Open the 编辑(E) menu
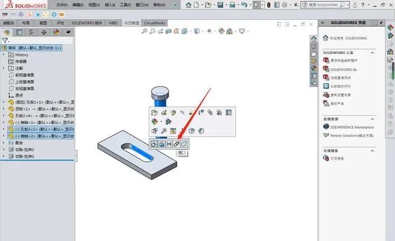Screen dimensions: 395x241 [78, 5]
